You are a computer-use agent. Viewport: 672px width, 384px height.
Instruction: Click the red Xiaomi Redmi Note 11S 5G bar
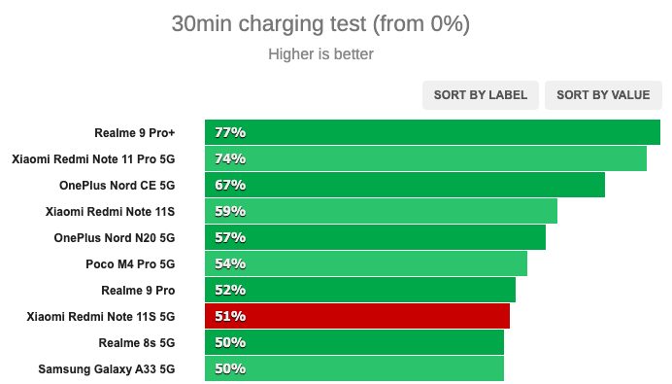(357, 316)
